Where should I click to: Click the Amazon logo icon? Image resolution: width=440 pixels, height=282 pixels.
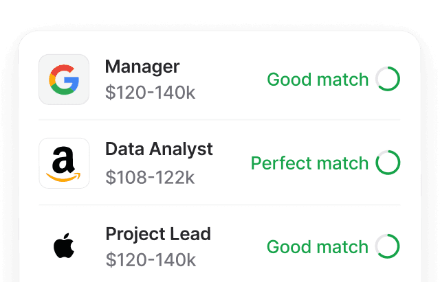(x=64, y=163)
